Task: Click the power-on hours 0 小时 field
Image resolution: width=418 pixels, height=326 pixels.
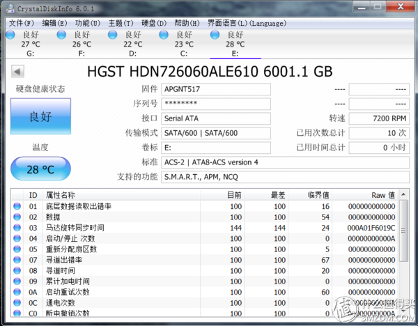Action: click(379, 148)
